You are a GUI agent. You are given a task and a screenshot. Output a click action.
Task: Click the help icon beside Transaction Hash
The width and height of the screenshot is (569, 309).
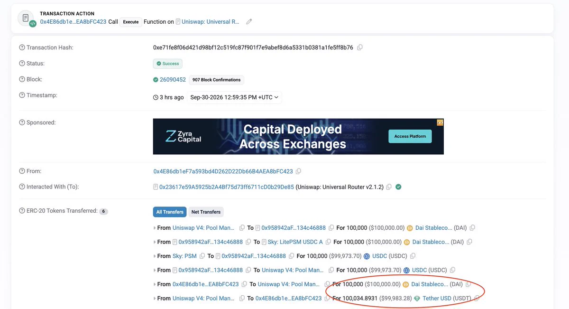pyautogui.click(x=22, y=47)
